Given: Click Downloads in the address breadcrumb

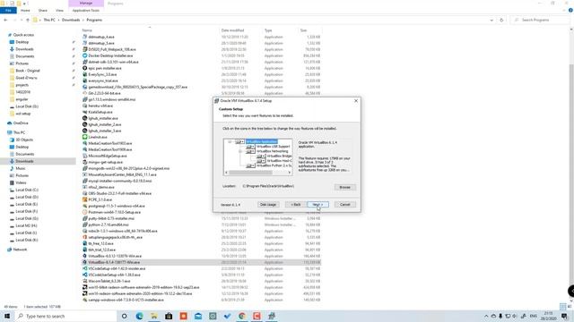Looking at the screenshot, I should [71, 20].
